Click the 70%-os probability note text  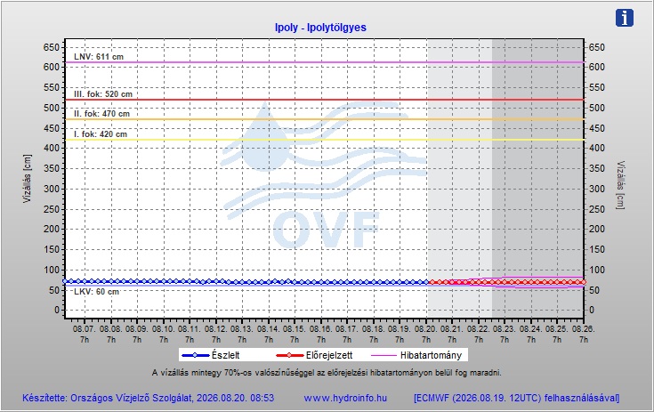click(327, 373)
